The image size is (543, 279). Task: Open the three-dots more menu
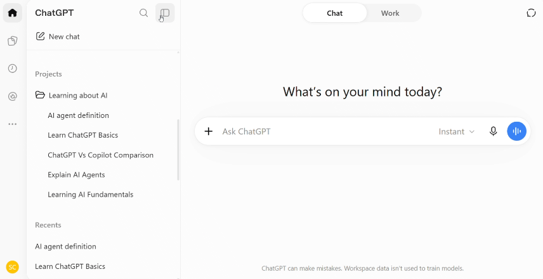13,124
